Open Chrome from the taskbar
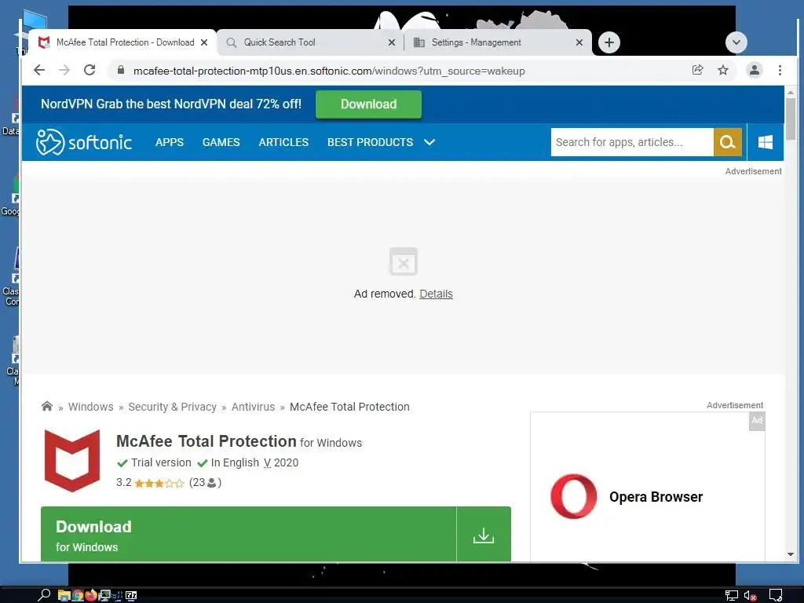The height and width of the screenshot is (603, 804). (x=78, y=595)
